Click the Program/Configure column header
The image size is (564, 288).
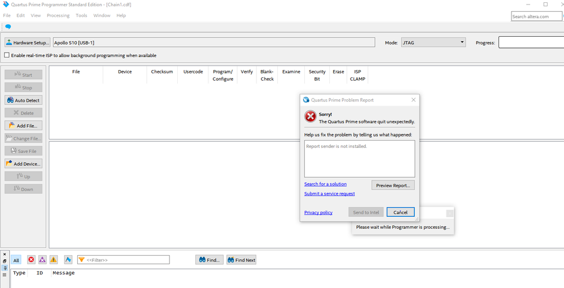(x=222, y=75)
